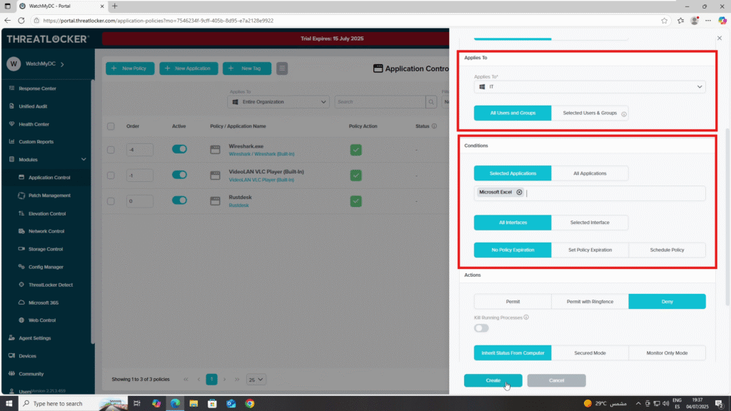The width and height of the screenshot is (731, 411).
Task: Open ThreatLocker Detect module
Action: tap(51, 285)
